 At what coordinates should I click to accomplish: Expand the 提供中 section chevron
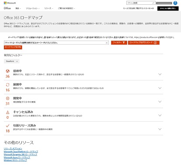tap(160, 74)
